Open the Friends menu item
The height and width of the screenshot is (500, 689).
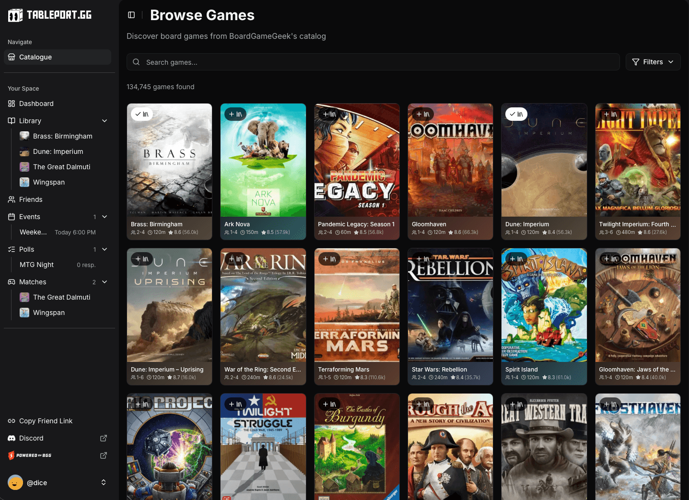click(x=31, y=199)
